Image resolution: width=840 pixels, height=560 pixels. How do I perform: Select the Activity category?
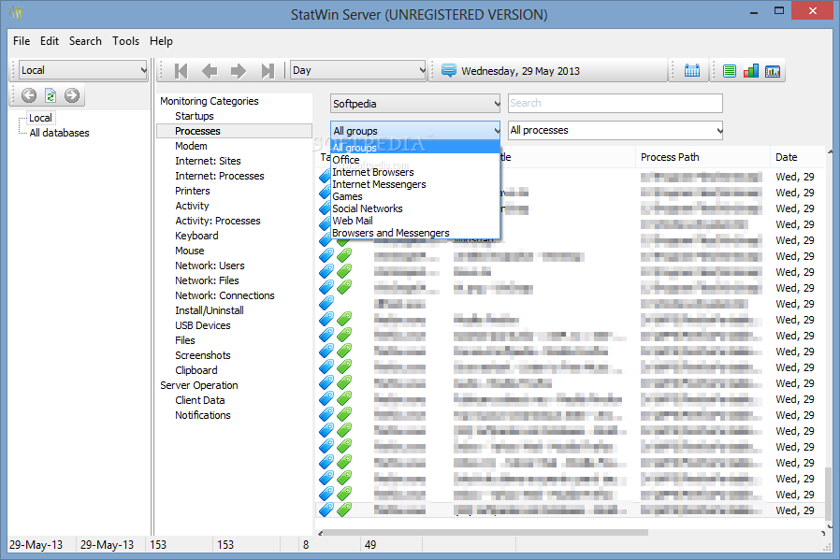192,206
